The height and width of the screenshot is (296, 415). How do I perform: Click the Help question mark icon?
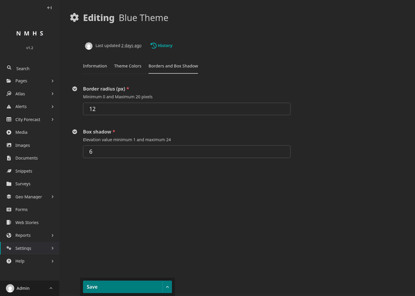9,261
